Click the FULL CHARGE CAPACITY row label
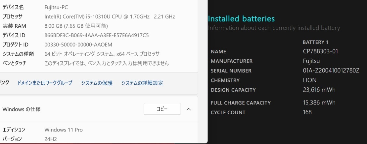Viewport: 367px width, 144px height. click(x=241, y=103)
